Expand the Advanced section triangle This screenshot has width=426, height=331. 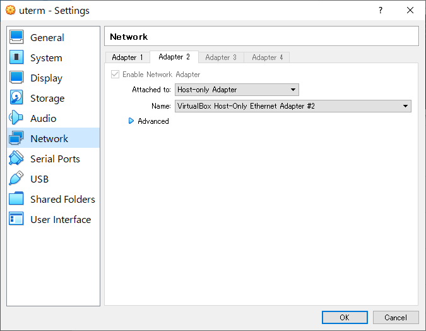coord(131,121)
